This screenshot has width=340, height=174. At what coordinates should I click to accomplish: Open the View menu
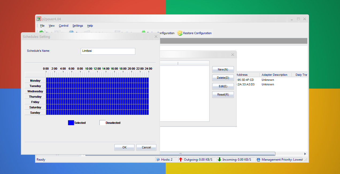click(52, 26)
